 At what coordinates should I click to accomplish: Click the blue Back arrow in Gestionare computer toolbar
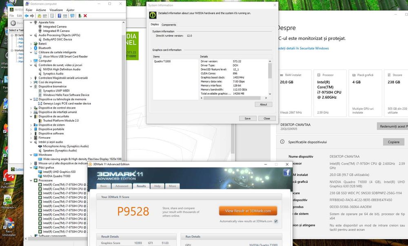pyautogui.click(x=27, y=16)
